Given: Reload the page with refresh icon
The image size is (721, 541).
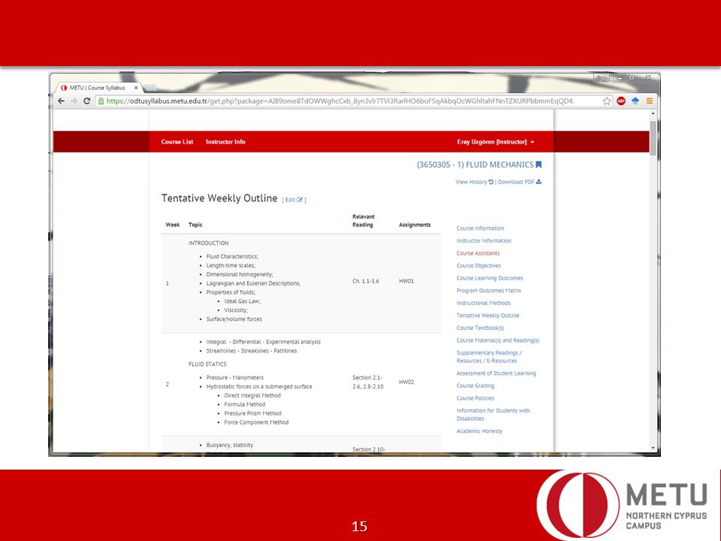Looking at the screenshot, I should coord(86,101).
